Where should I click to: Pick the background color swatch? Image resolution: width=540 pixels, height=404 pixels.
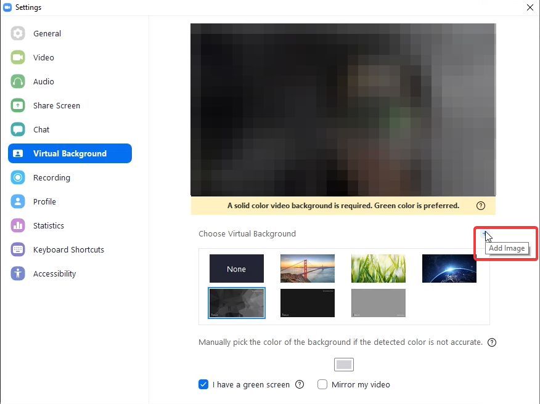pos(344,365)
